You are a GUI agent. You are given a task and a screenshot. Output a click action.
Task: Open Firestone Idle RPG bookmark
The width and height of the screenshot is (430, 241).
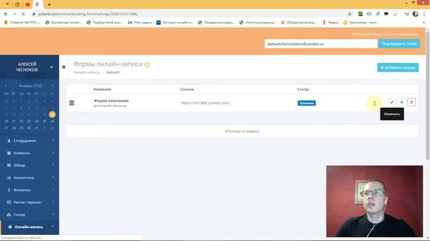pos(22,22)
